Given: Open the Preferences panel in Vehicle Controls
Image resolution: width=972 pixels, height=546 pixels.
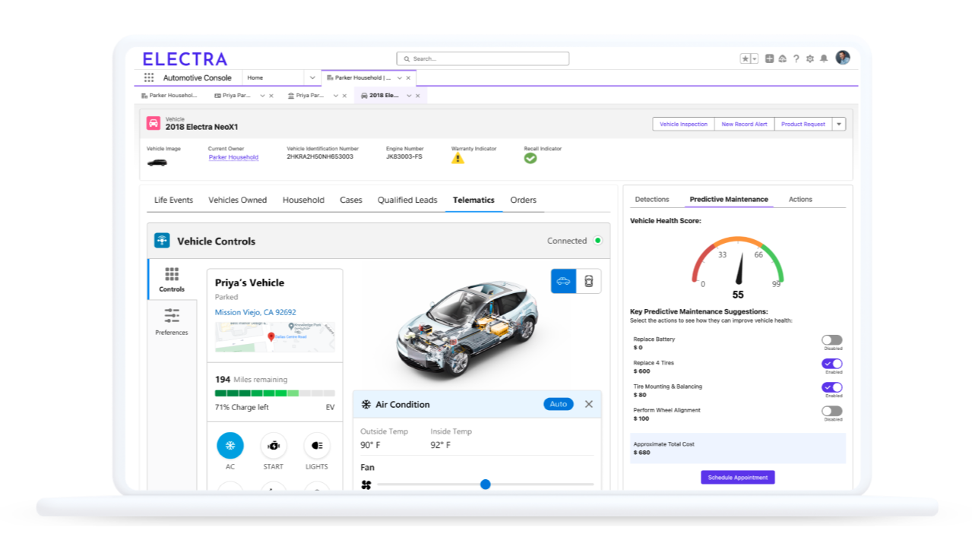Looking at the screenshot, I should click(x=171, y=320).
